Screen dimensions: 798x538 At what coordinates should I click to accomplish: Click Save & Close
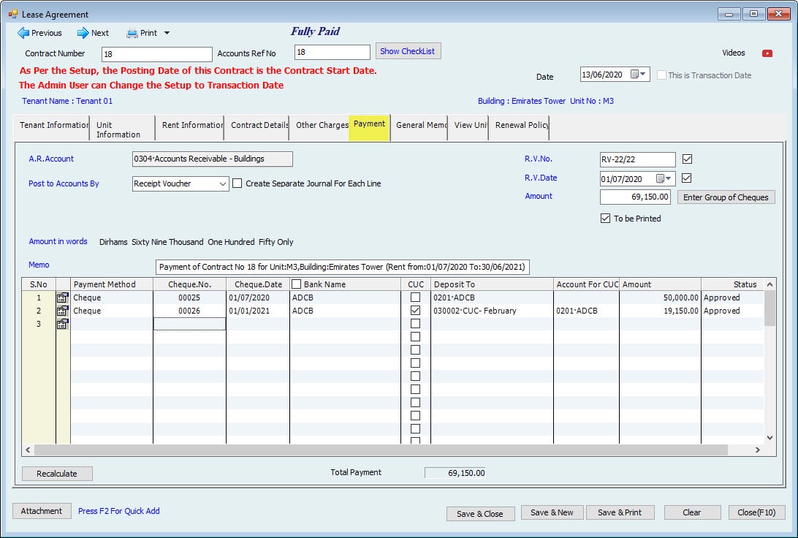click(x=480, y=514)
